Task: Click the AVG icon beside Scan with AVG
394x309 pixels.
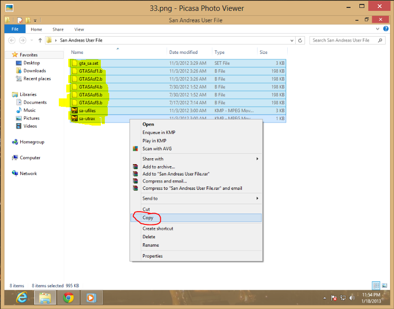Action: coord(135,149)
